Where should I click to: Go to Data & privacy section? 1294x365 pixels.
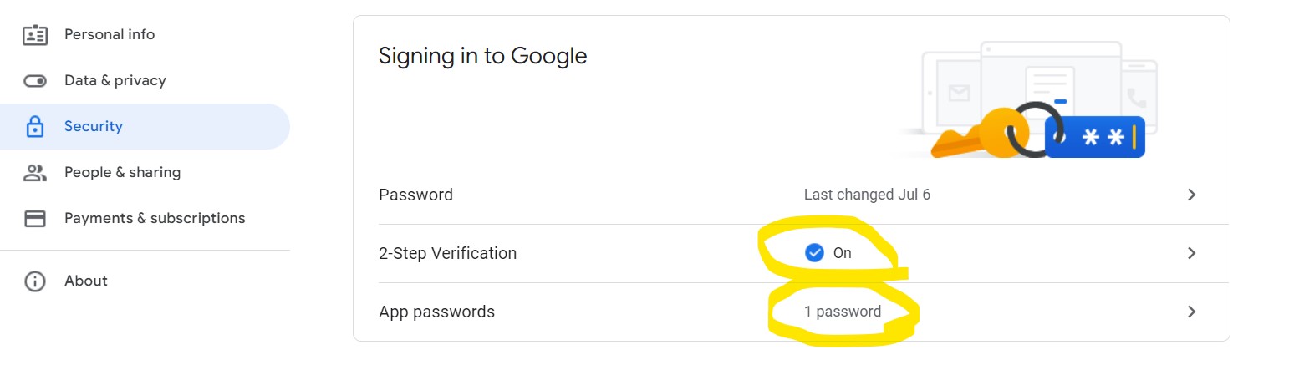tap(115, 80)
